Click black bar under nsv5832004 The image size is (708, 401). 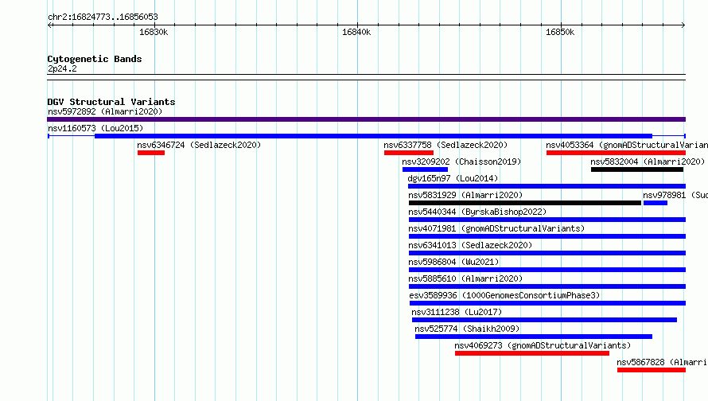point(637,169)
